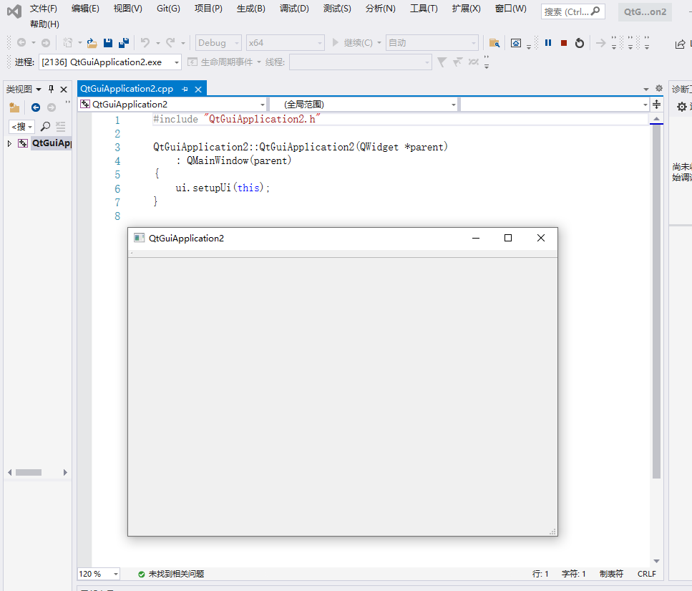Open the x64 platform dropdown

pos(285,43)
